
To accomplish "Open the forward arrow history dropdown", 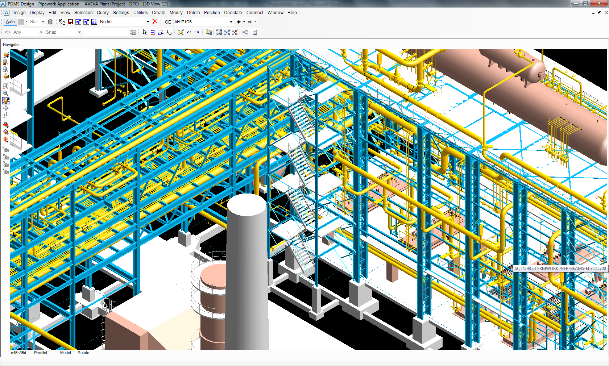I will click(255, 22).
